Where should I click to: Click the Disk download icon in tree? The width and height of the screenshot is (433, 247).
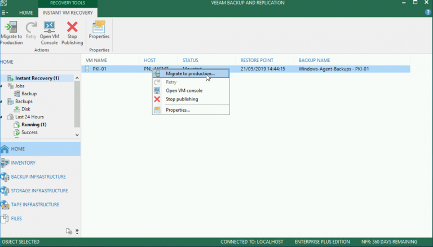click(x=17, y=109)
